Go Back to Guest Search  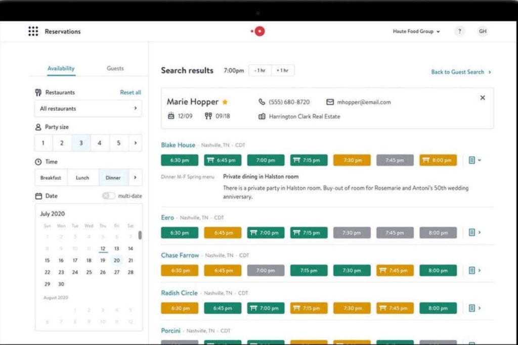point(461,72)
